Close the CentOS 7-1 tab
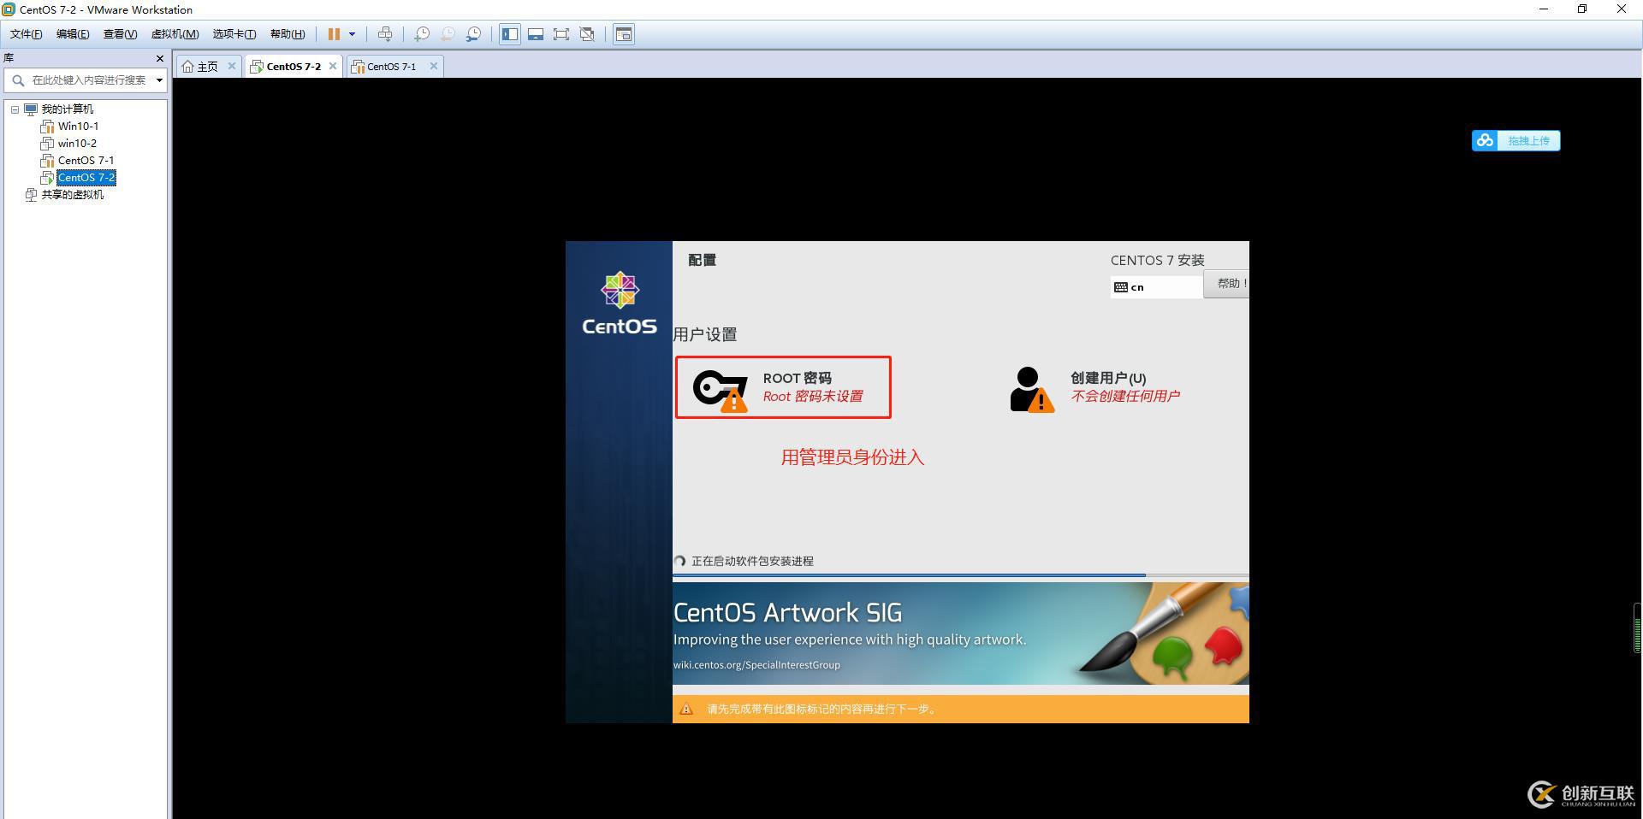Image resolution: width=1643 pixels, height=819 pixels. (x=434, y=66)
